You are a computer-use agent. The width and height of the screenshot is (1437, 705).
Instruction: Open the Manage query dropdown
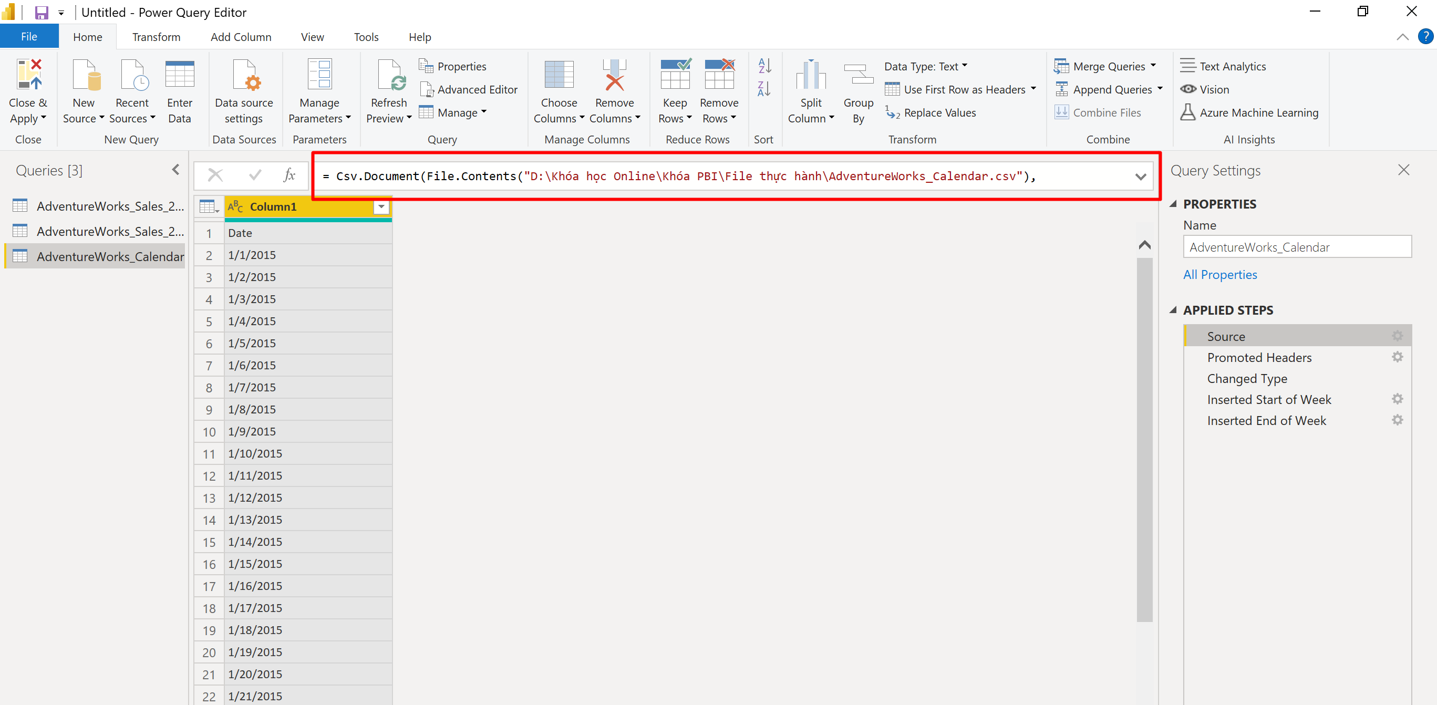453,112
